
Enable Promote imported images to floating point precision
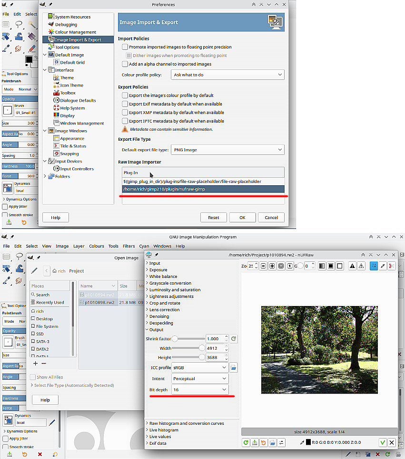coord(125,47)
